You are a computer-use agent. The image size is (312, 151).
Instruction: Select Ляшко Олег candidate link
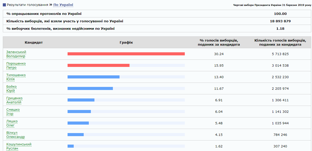pyautogui.click(x=12, y=123)
